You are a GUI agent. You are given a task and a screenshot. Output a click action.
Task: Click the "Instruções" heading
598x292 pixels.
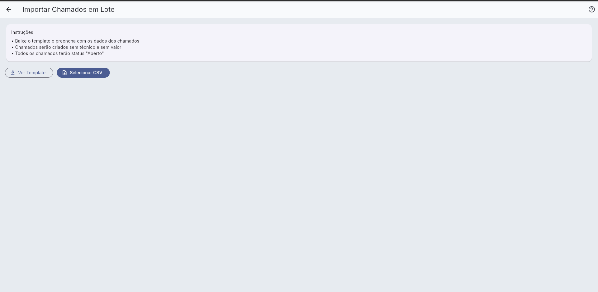(x=22, y=32)
